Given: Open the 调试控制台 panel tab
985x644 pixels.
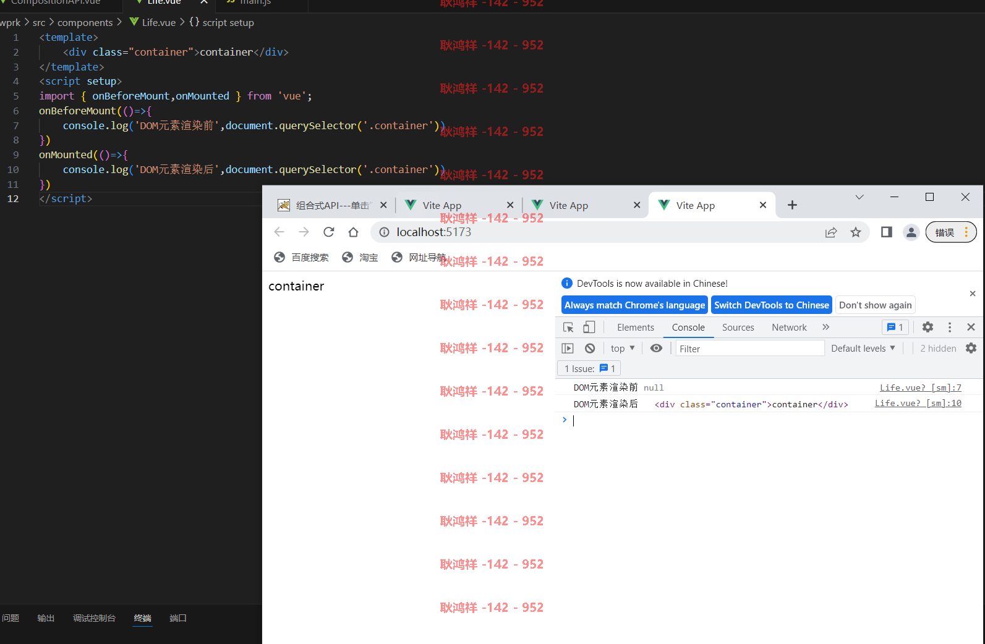Looking at the screenshot, I should point(94,618).
